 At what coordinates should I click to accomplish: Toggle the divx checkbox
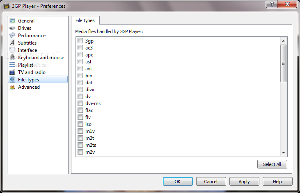(80, 90)
